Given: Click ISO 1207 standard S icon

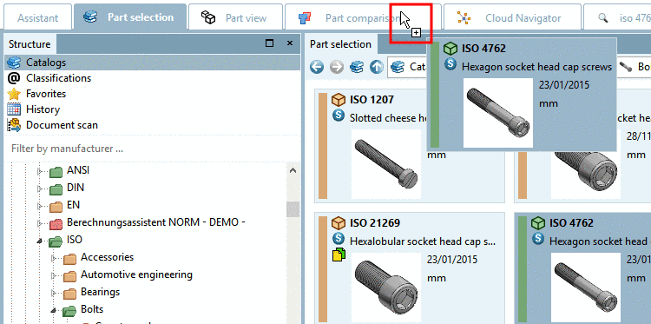Looking at the screenshot, I should tap(339, 116).
